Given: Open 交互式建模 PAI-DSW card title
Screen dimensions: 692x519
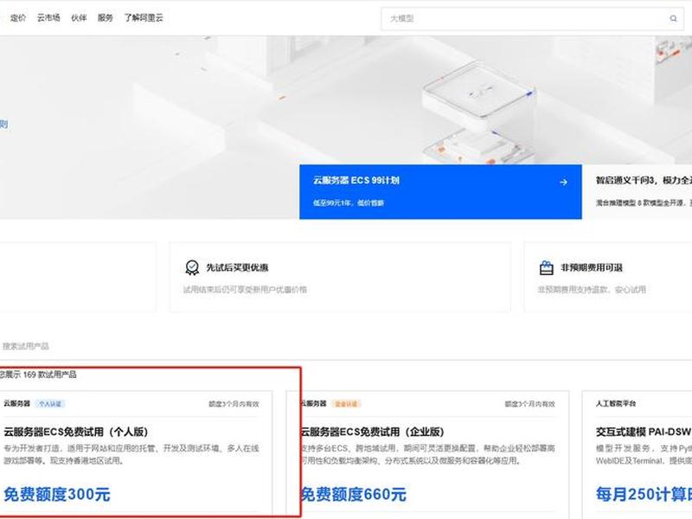Looking at the screenshot, I should tap(643, 432).
